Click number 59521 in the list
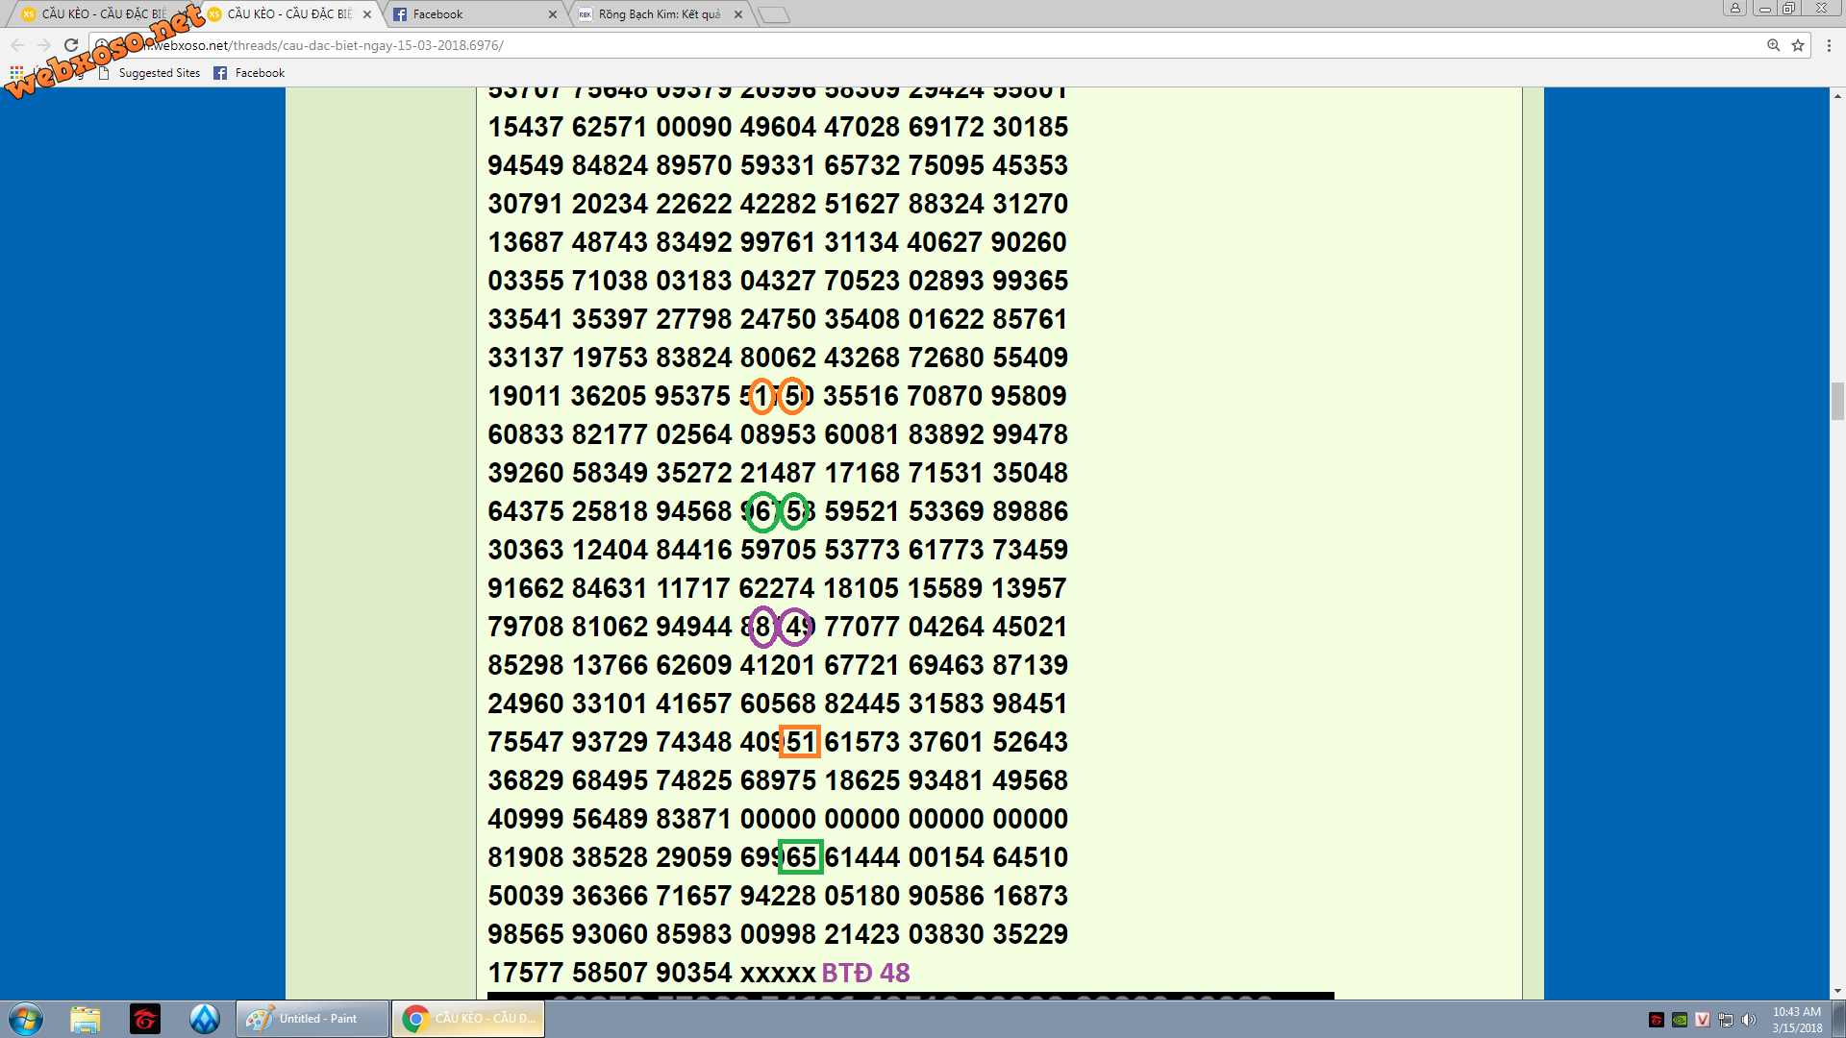This screenshot has height=1038, width=1846. (x=861, y=511)
